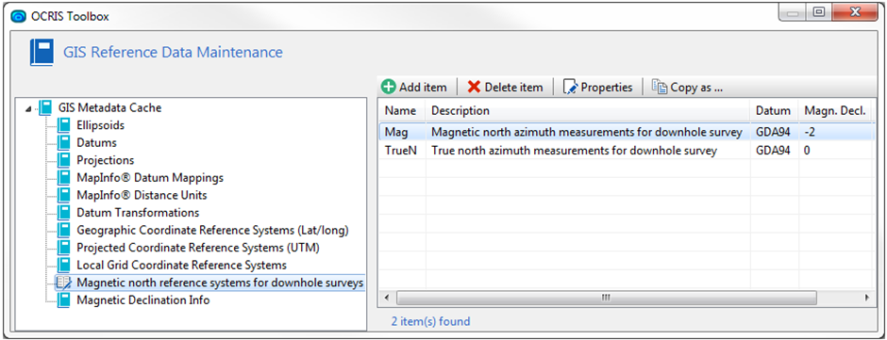Click the Ellipsoids book icon

pos(64,125)
